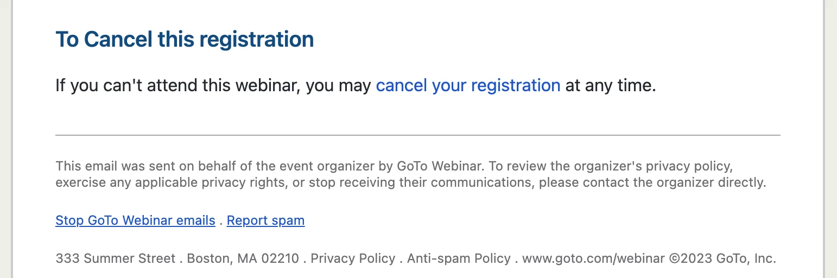Open the cancel your registration link
Image resolution: width=837 pixels, height=278 pixels.
468,86
